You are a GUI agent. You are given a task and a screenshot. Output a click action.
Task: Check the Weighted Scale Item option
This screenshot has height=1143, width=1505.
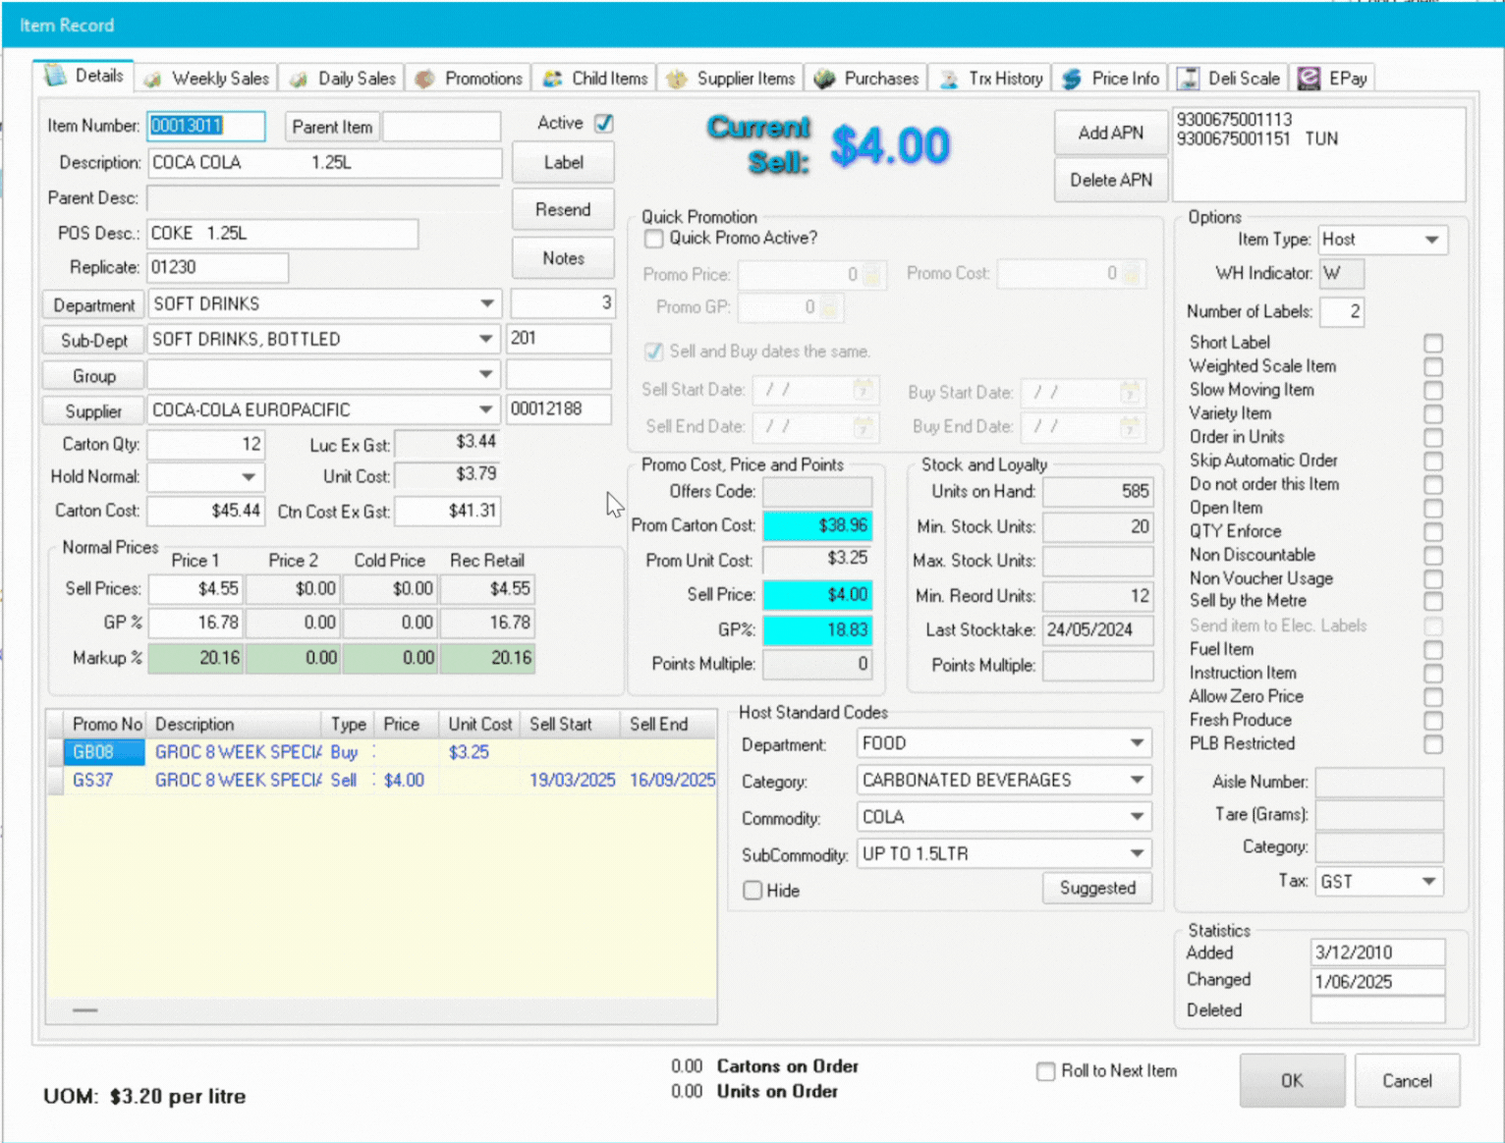[1433, 366]
